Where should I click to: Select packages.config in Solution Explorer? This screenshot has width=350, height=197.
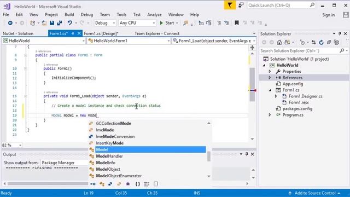[x=297, y=109]
